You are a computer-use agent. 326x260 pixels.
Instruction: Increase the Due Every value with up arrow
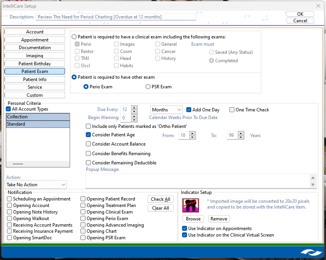pyautogui.click(x=134, y=108)
